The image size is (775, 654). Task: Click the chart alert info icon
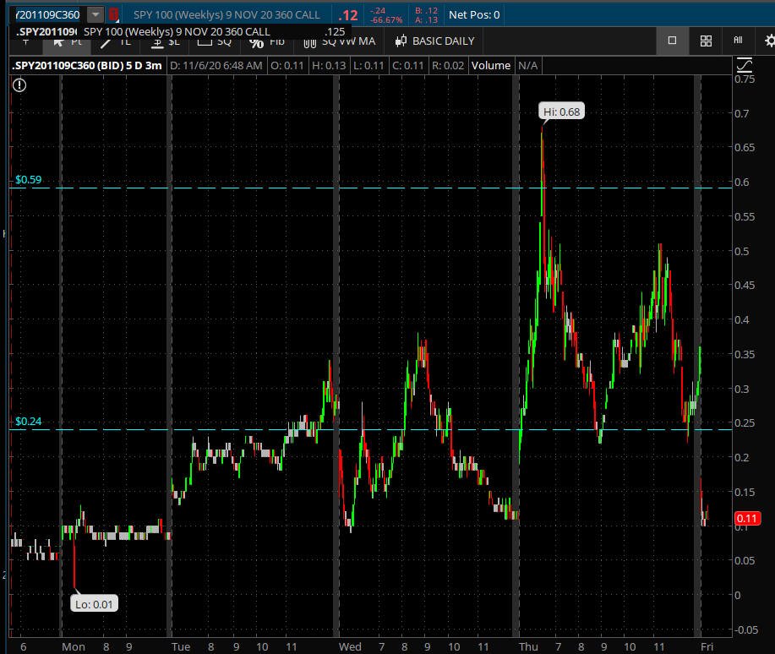tap(19, 84)
